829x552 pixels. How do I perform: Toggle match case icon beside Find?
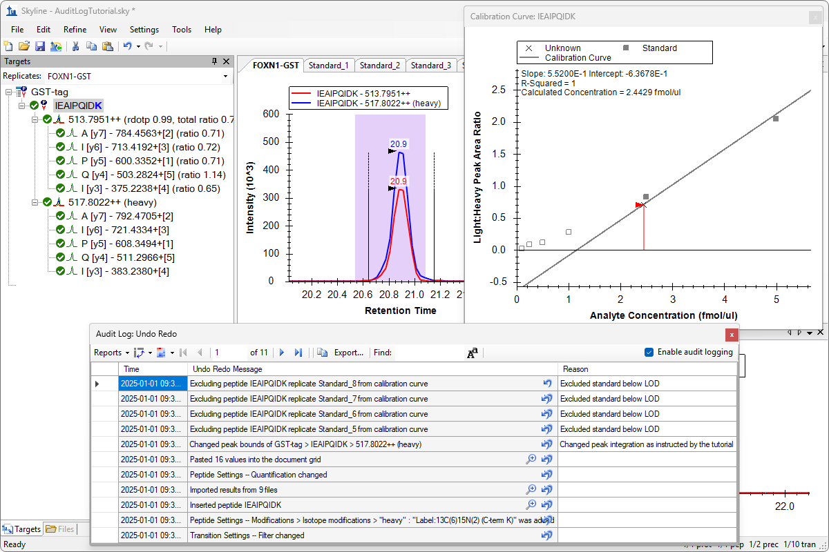pos(473,353)
